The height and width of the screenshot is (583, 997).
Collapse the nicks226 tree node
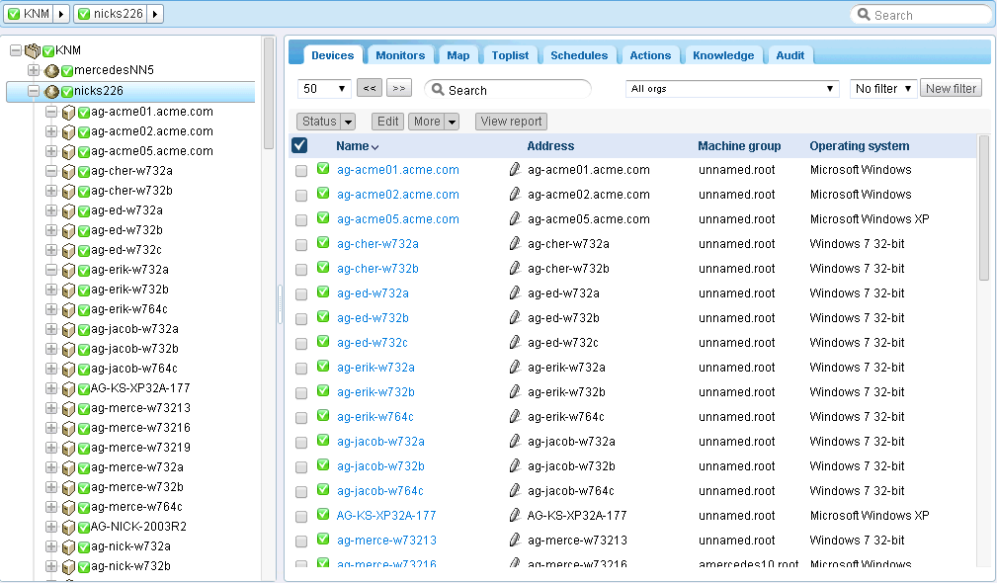34,91
